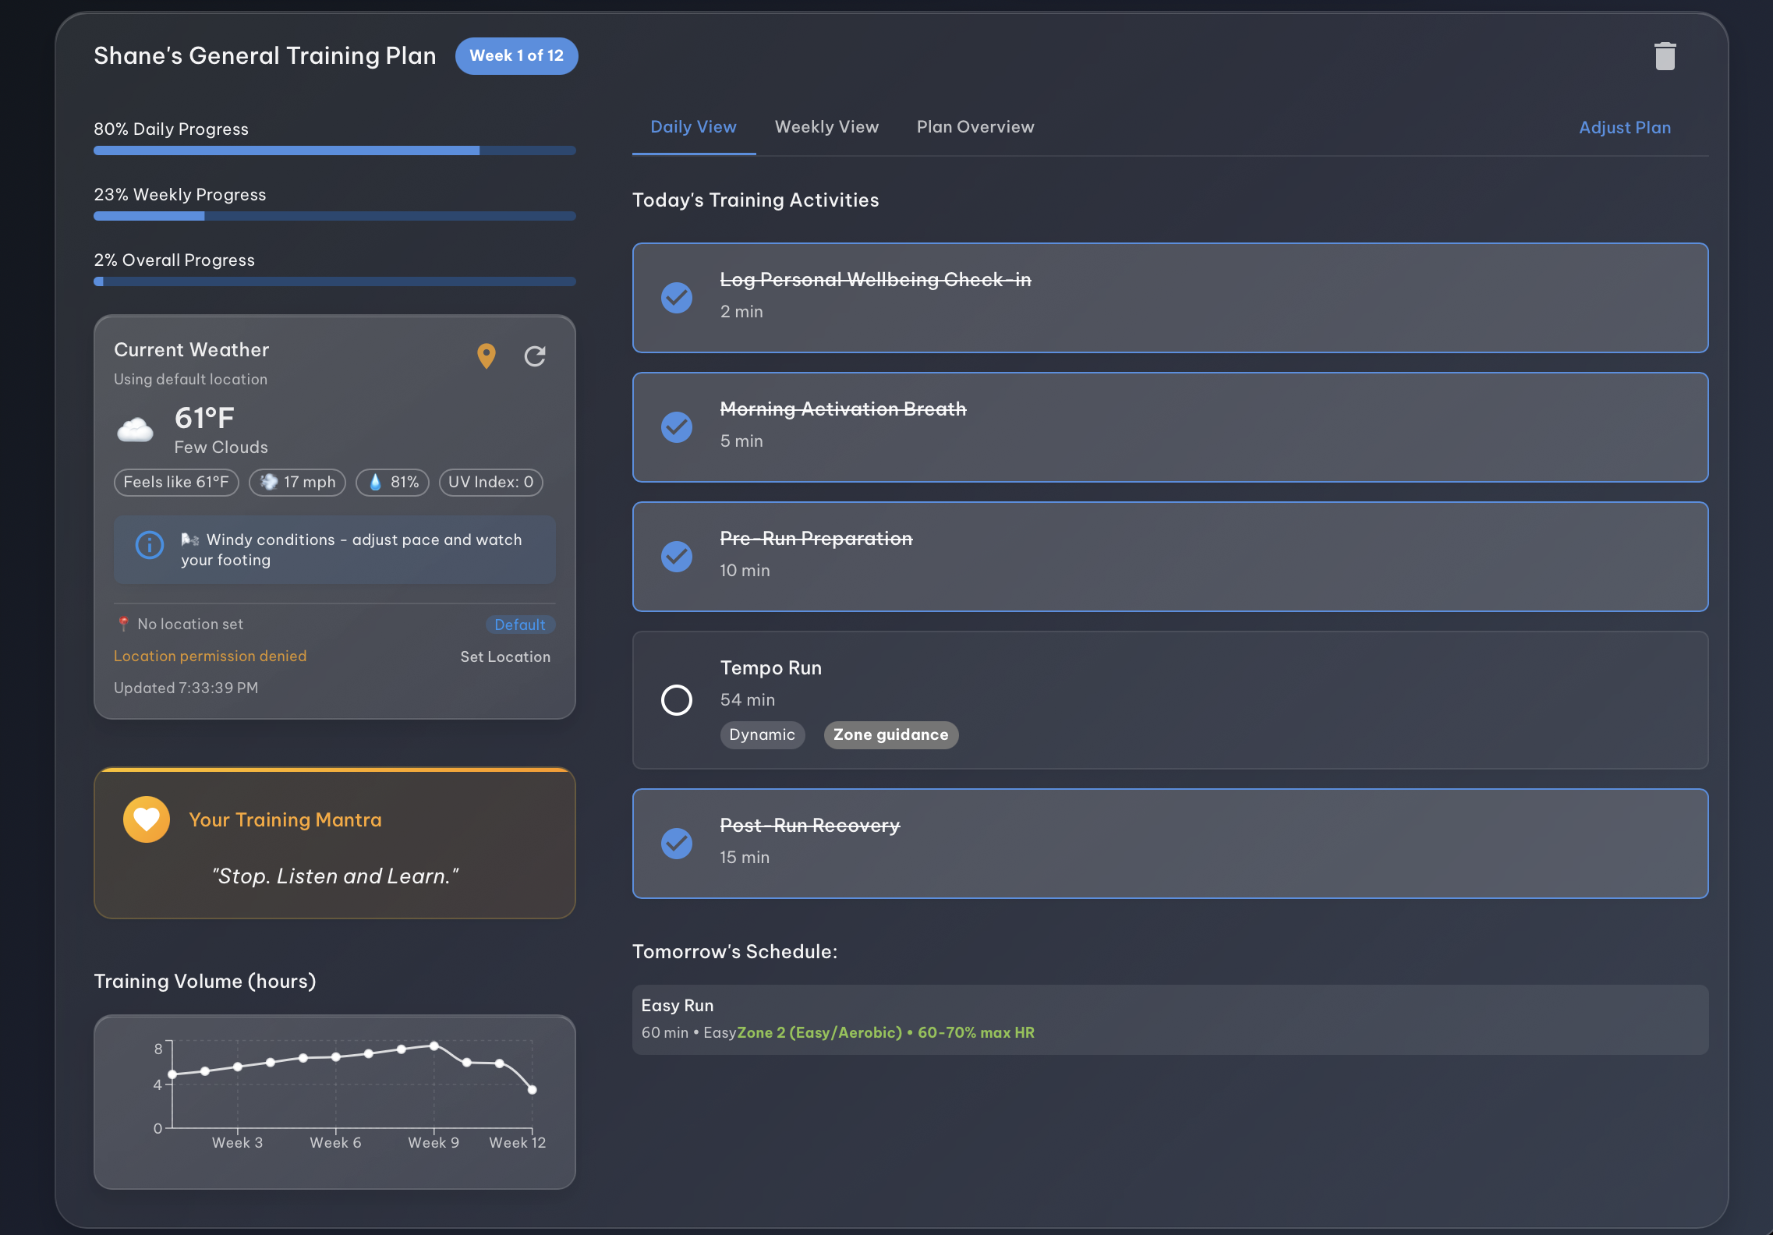
Task: Expand the Pre-Run Preparation activity card
Action: click(1170, 557)
